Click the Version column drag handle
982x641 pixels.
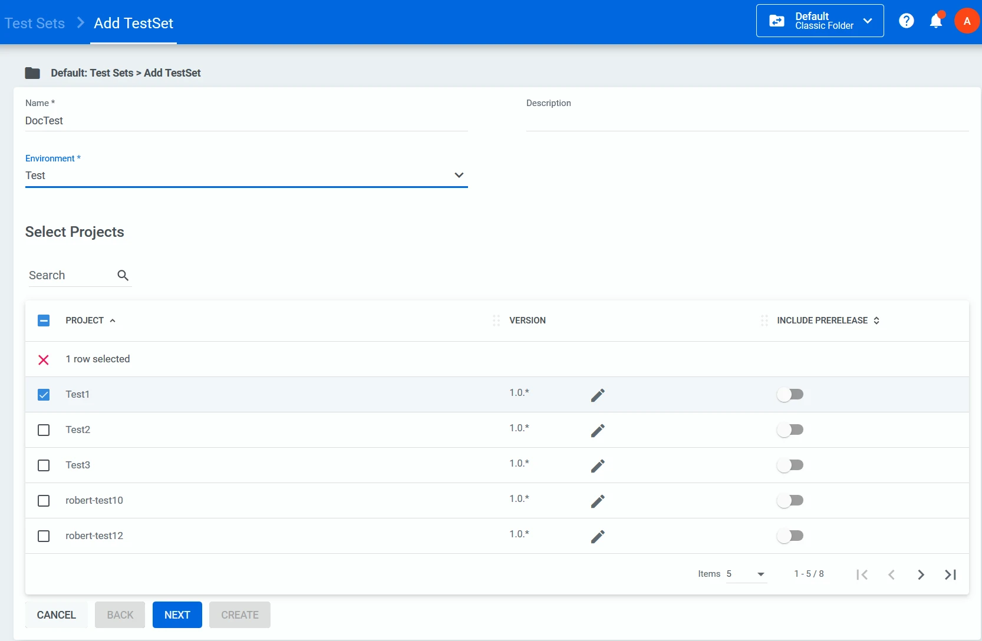pos(496,320)
